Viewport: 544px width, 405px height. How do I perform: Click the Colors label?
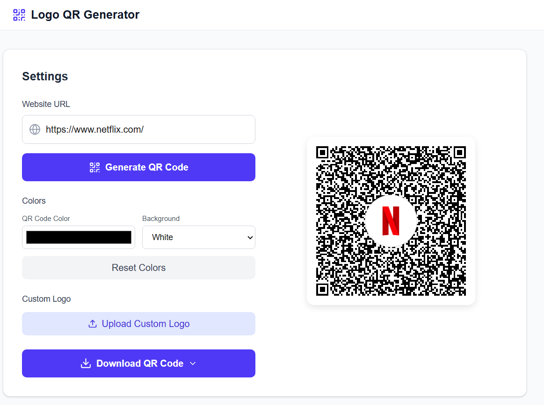pos(34,201)
